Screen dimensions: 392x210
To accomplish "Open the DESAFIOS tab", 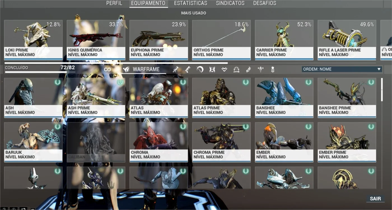I will (x=265, y=3).
